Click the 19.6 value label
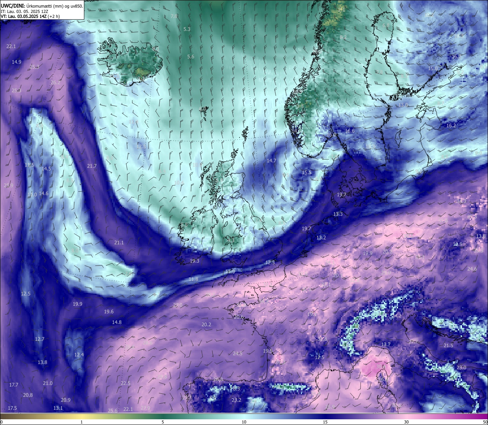 pyautogui.click(x=109, y=311)
